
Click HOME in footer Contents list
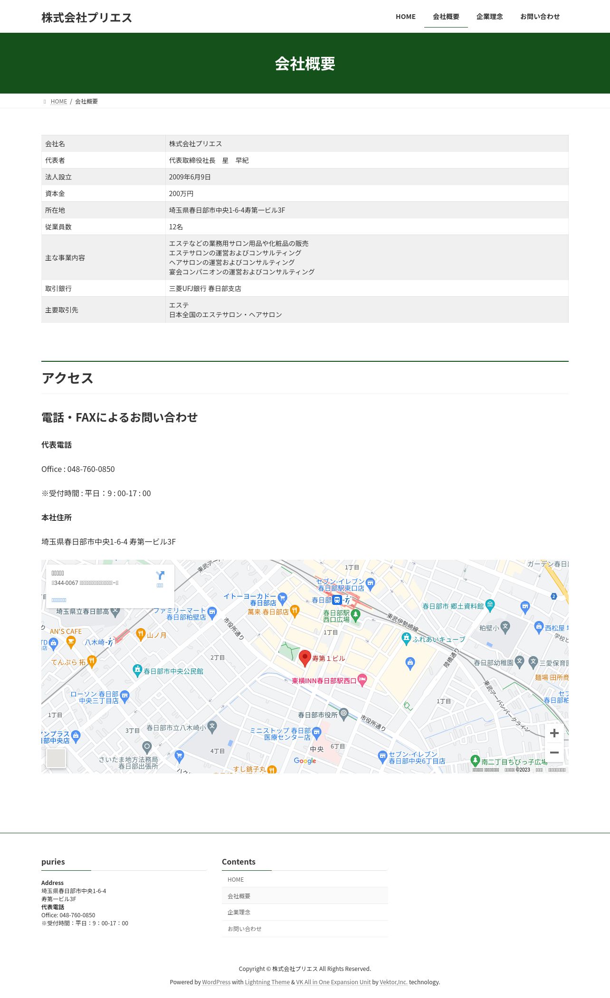pyautogui.click(x=305, y=879)
